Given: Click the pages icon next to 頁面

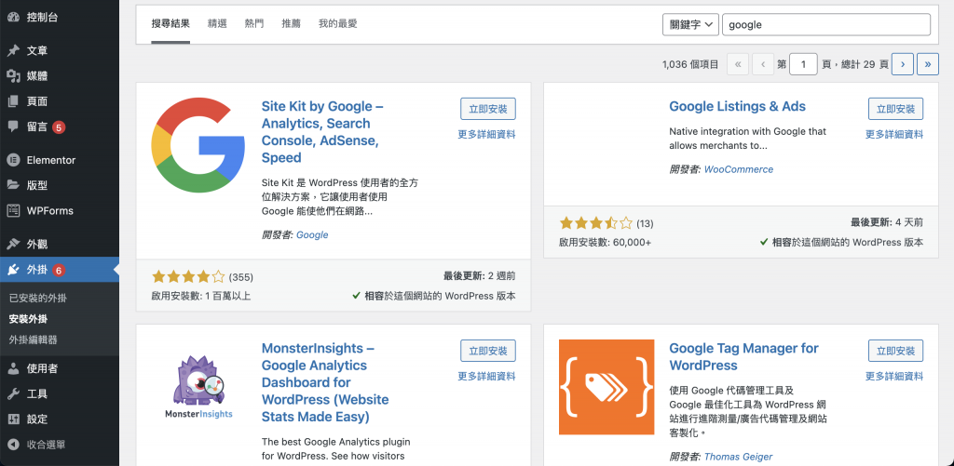Looking at the screenshot, I should [x=13, y=101].
